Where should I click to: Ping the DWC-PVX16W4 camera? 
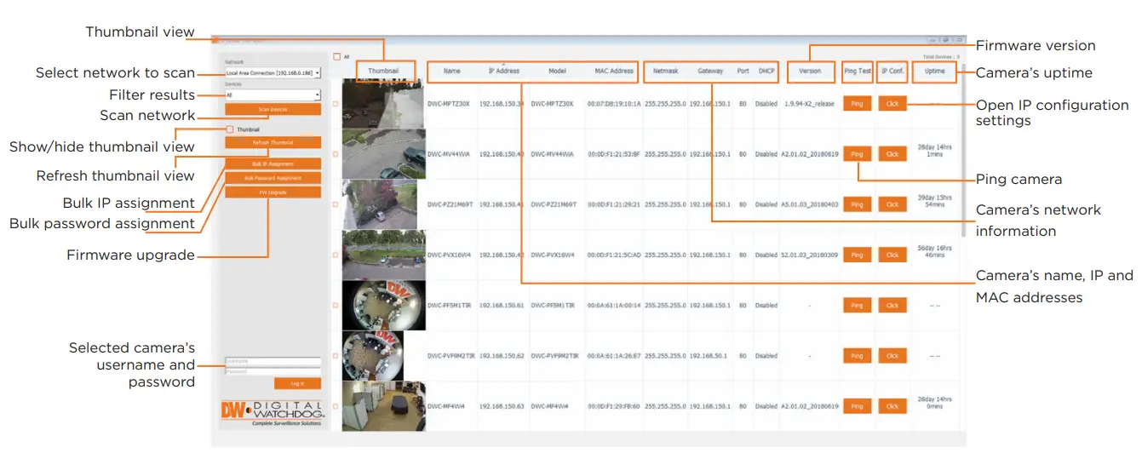tap(857, 255)
